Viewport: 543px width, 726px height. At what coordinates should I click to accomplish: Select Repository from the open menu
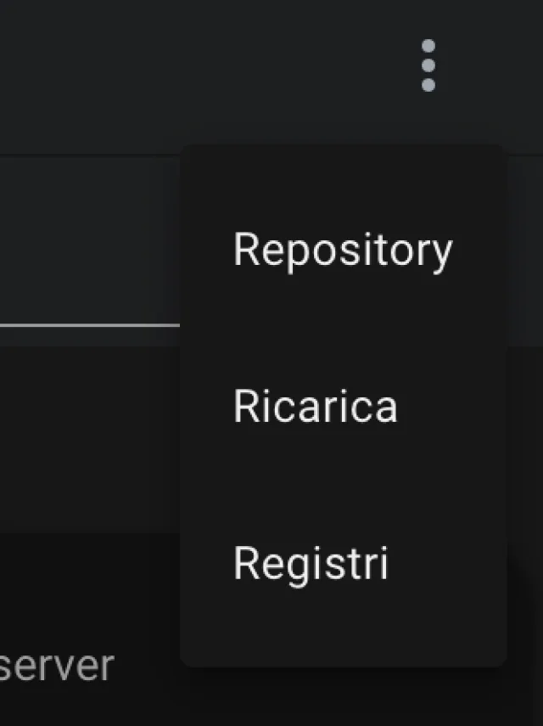click(x=344, y=249)
